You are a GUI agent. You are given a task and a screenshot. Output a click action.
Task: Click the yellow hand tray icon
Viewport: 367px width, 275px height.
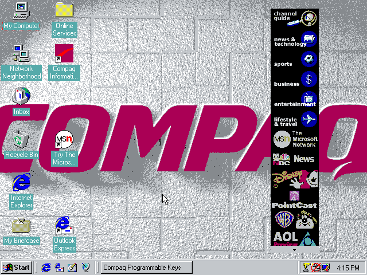[x=306, y=268]
